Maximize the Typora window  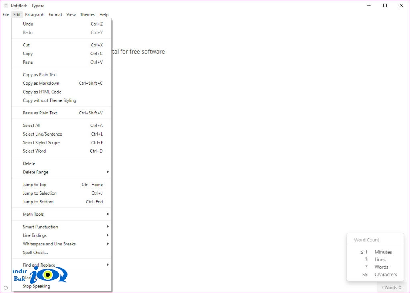pyautogui.click(x=385, y=6)
